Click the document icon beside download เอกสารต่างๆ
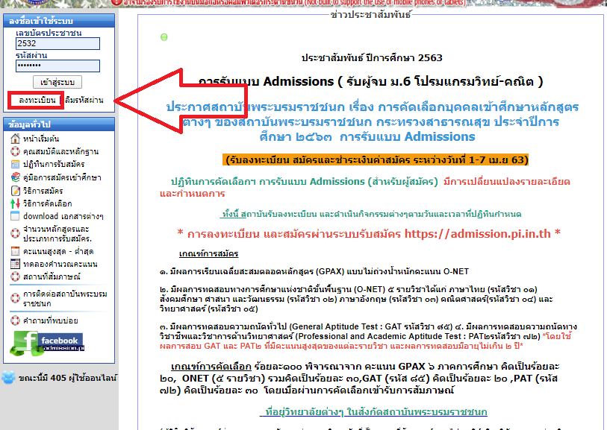This screenshot has height=430, width=607. [x=15, y=216]
